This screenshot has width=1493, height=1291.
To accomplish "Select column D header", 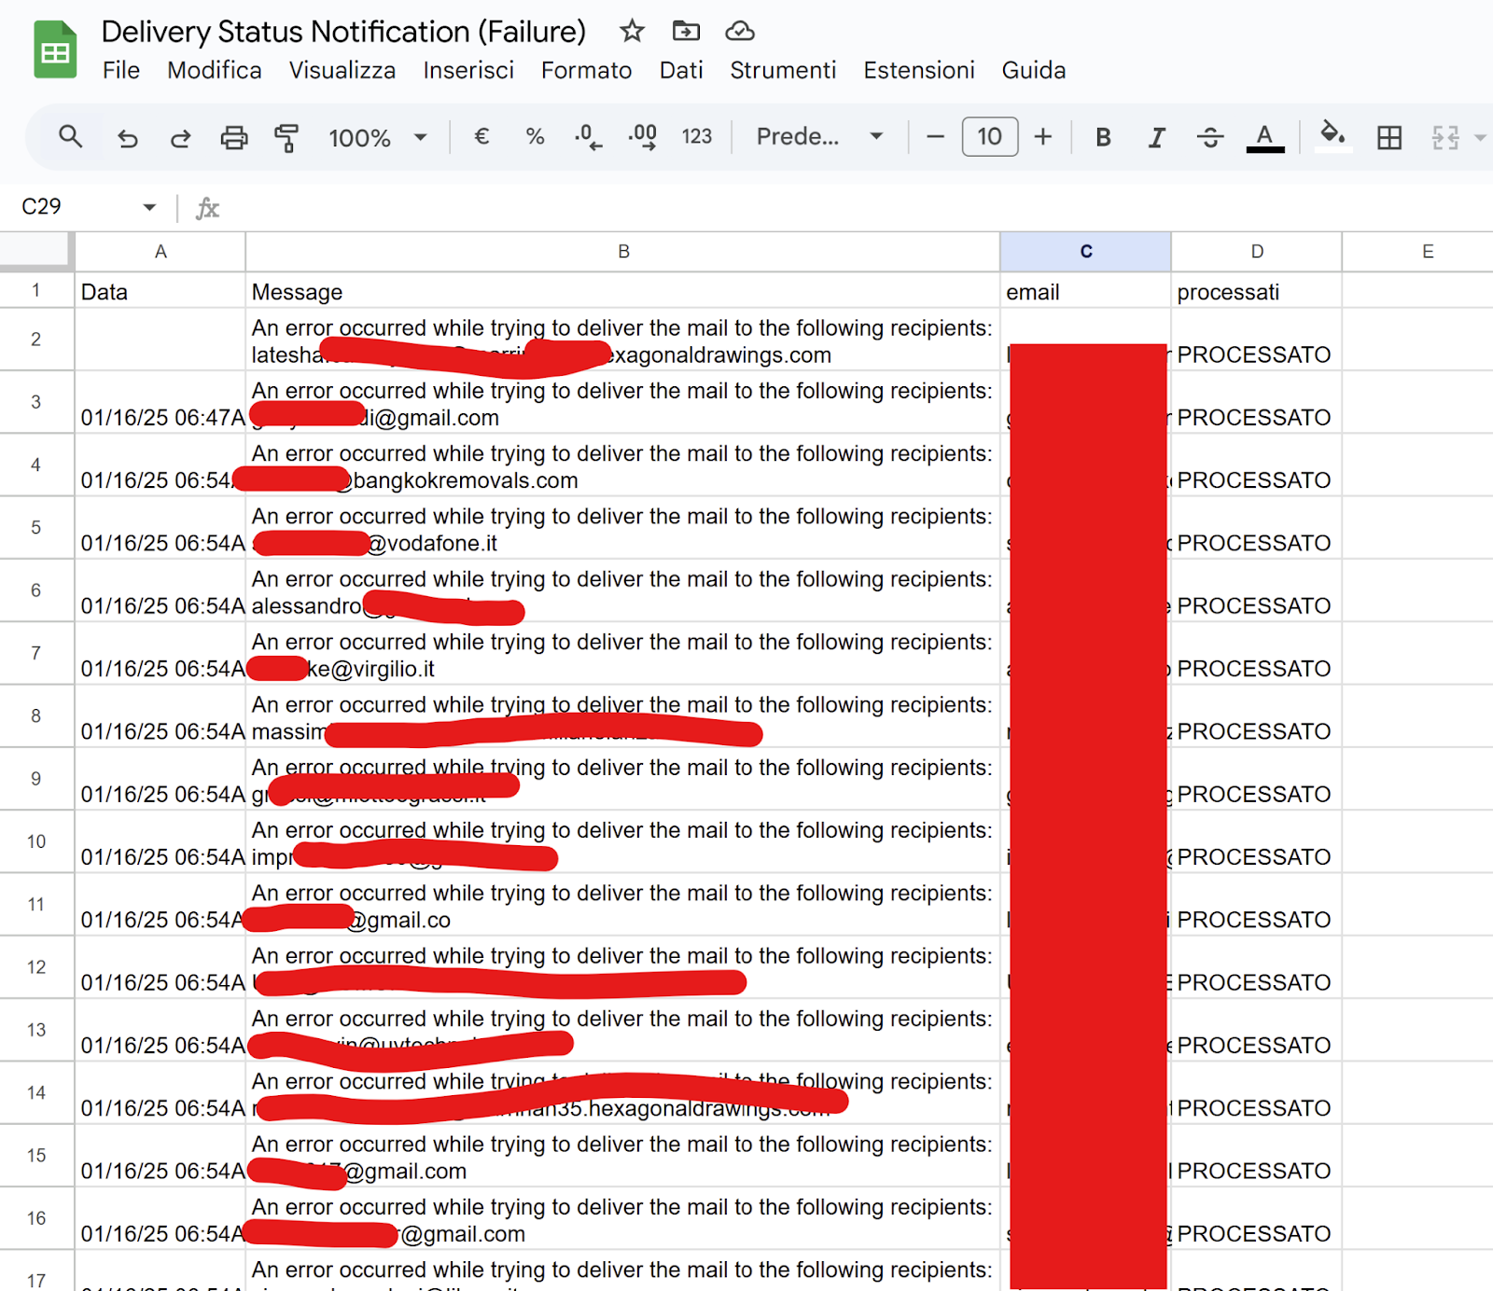I will coord(1257,252).
